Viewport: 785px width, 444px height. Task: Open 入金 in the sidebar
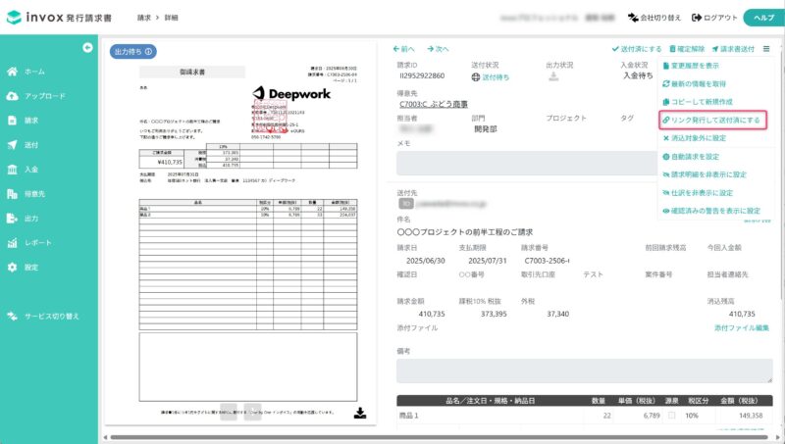point(23,170)
